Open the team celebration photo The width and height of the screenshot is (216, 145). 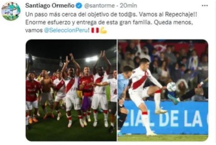(x=71, y=90)
